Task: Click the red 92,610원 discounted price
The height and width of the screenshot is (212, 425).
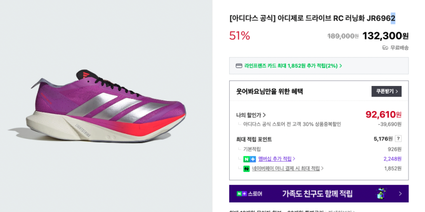Action: click(383, 114)
